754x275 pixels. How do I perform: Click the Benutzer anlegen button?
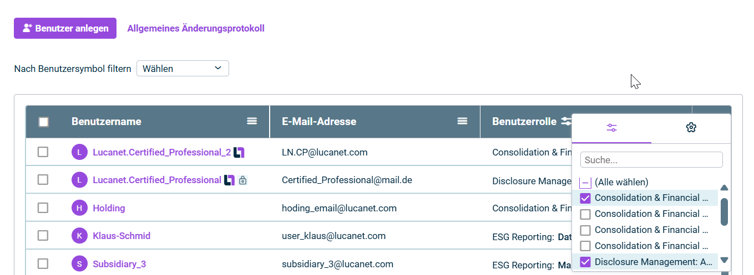(x=65, y=28)
